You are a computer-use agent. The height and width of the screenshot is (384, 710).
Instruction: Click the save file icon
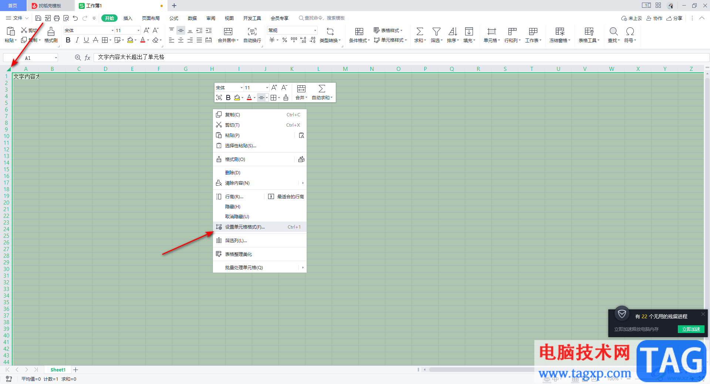pos(38,18)
